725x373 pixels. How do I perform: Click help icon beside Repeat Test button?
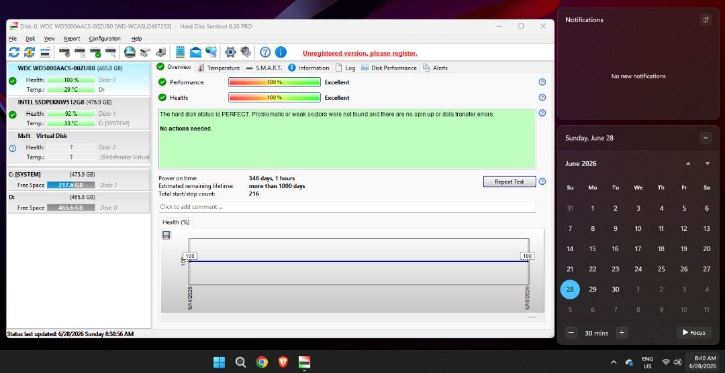coord(542,181)
